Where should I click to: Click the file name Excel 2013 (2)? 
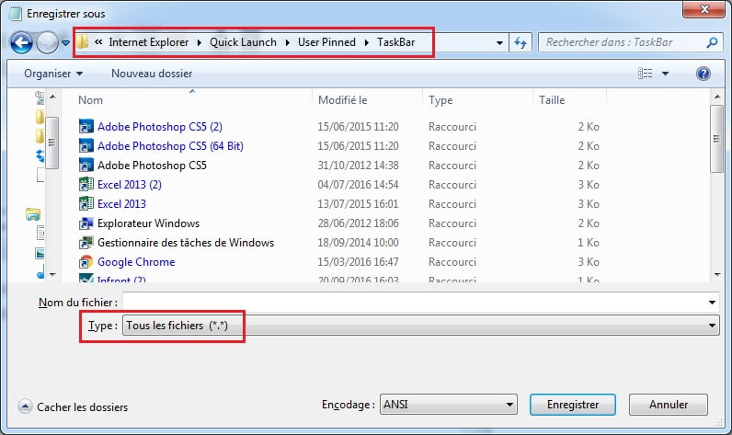[x=130, y=184]
